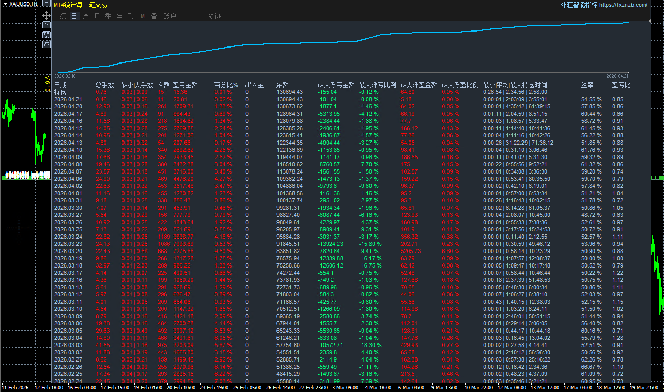Click the 禁 disable icon button
664x392 pixels.
(47, 35)
